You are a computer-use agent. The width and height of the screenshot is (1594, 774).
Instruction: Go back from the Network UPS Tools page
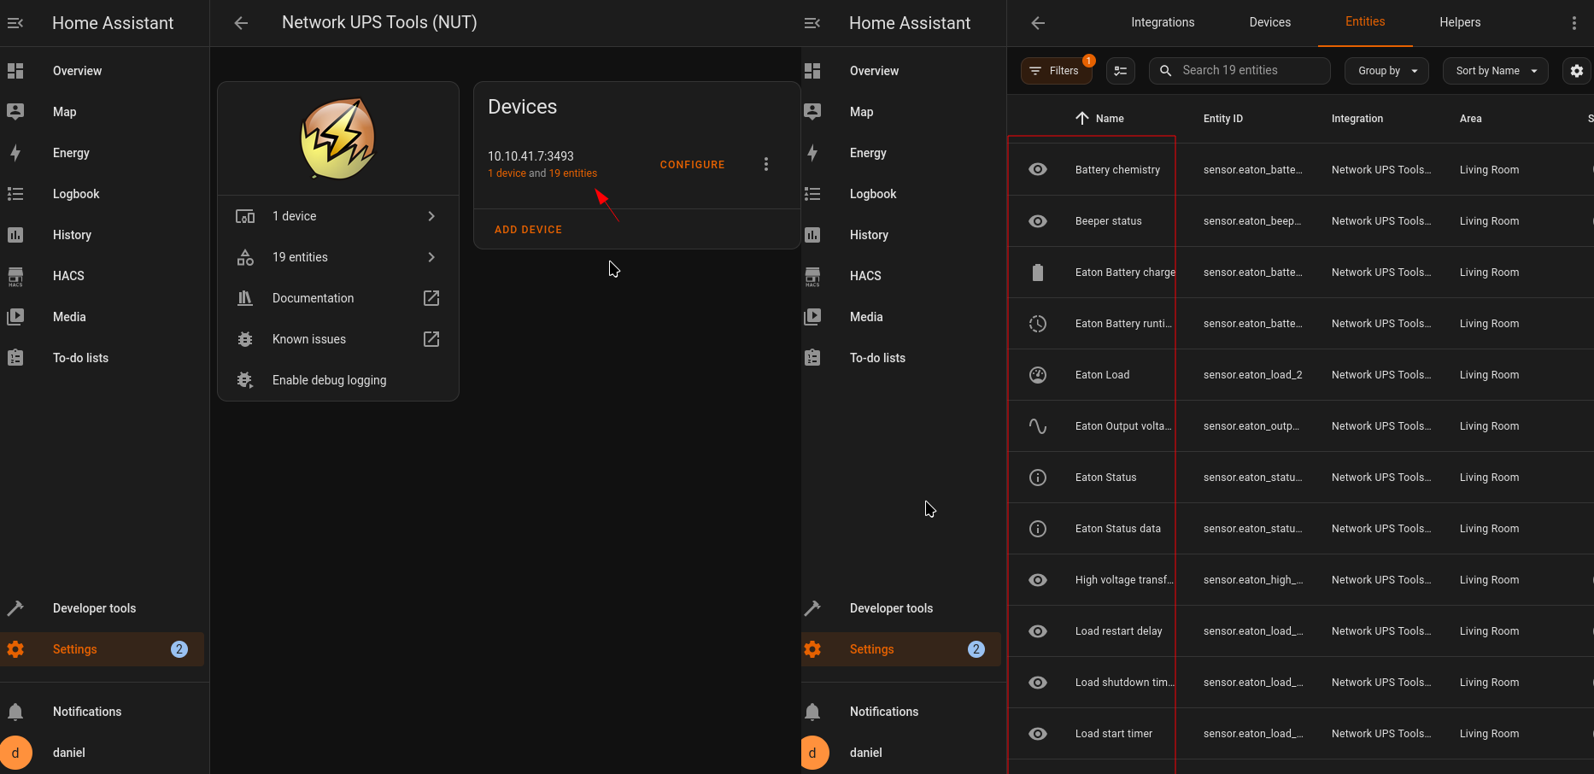[x=241, y=23]
